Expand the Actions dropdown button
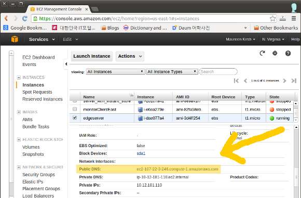The width and height of the screenshot is (301, 198). 130,56
